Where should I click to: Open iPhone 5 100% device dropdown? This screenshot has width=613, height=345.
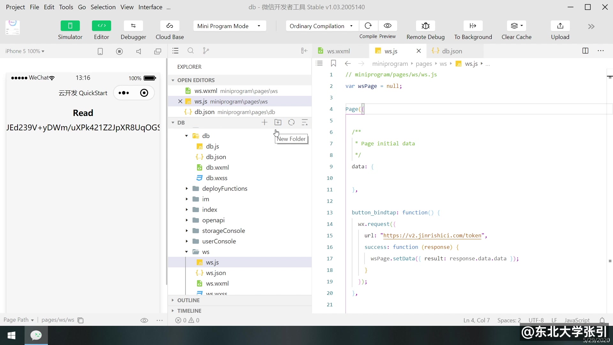coord(25,51)
